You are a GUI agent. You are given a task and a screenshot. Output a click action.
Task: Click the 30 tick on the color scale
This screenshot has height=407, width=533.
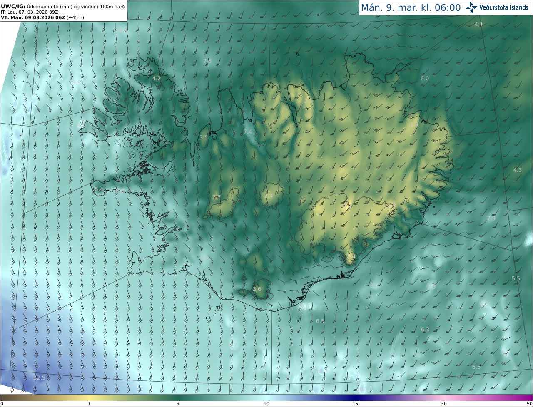pos(444,404)
